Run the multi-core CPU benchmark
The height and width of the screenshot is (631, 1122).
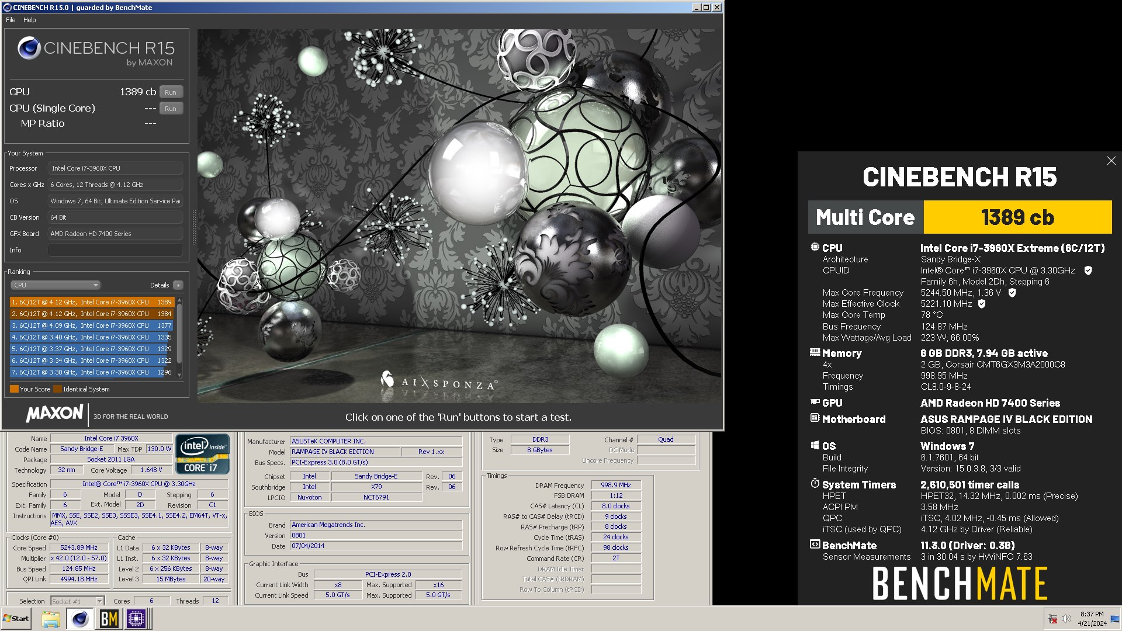171,92
